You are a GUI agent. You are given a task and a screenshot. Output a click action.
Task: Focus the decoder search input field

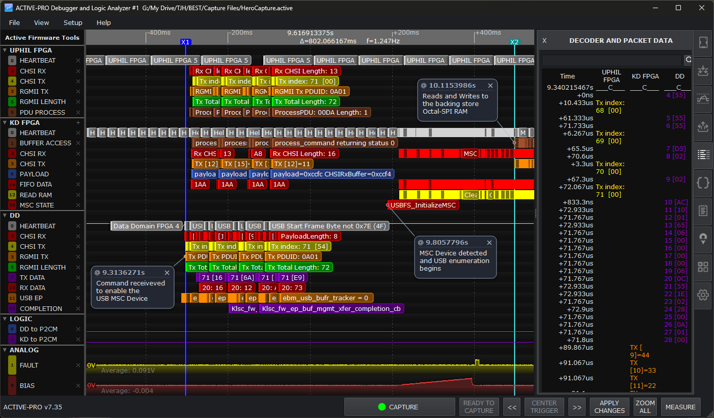point(612,60)
